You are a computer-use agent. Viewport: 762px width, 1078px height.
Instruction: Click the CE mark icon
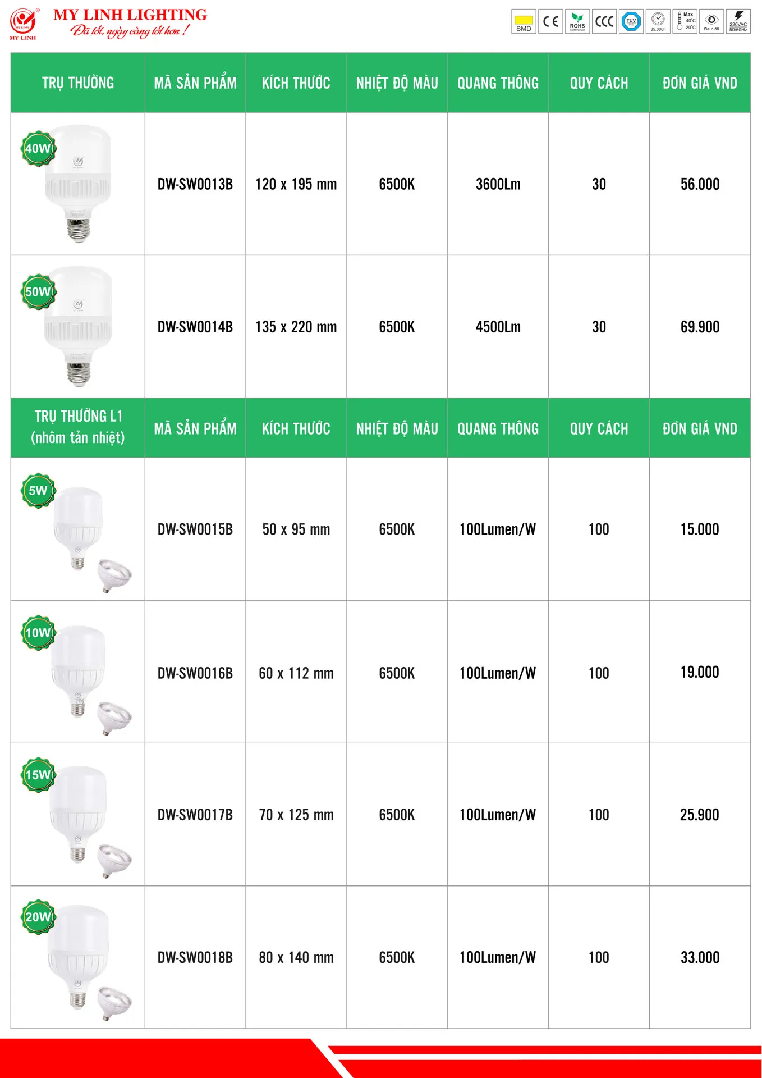pos(550,21)
